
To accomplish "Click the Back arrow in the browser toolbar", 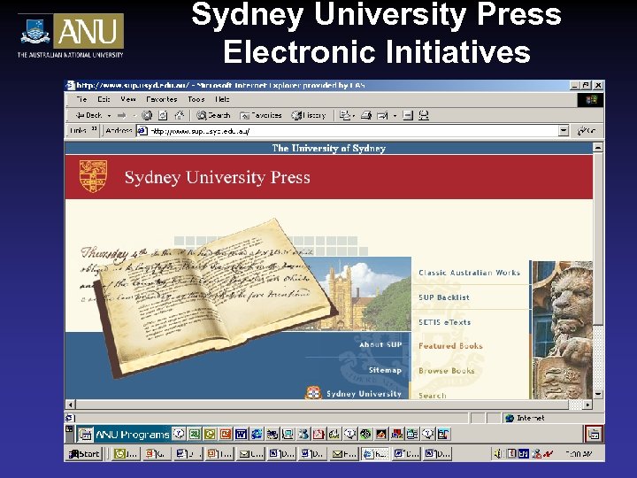I will click(89, 115).
